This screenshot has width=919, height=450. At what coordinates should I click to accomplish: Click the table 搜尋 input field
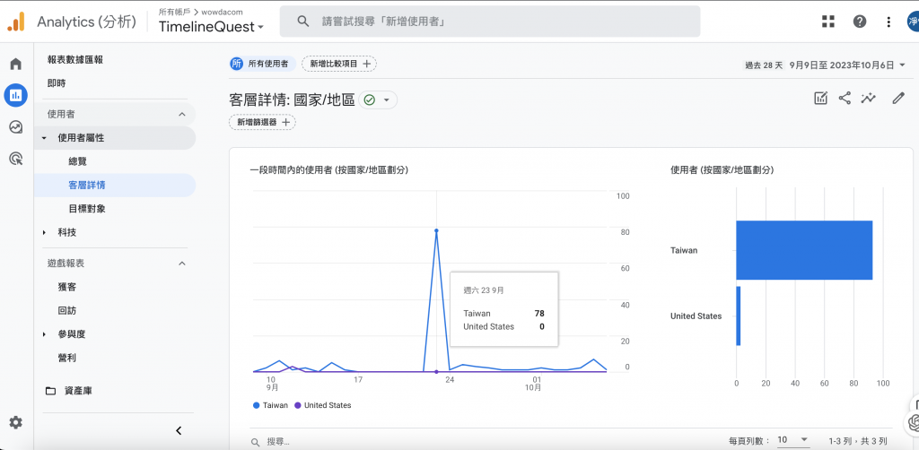point(278,442)
